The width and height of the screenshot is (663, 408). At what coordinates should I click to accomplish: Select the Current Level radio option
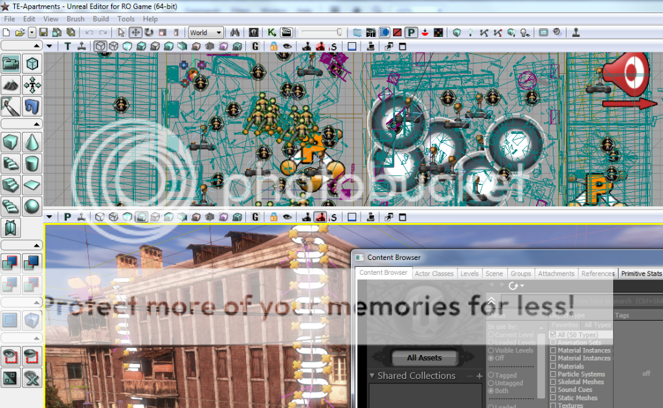coord(491,335)
